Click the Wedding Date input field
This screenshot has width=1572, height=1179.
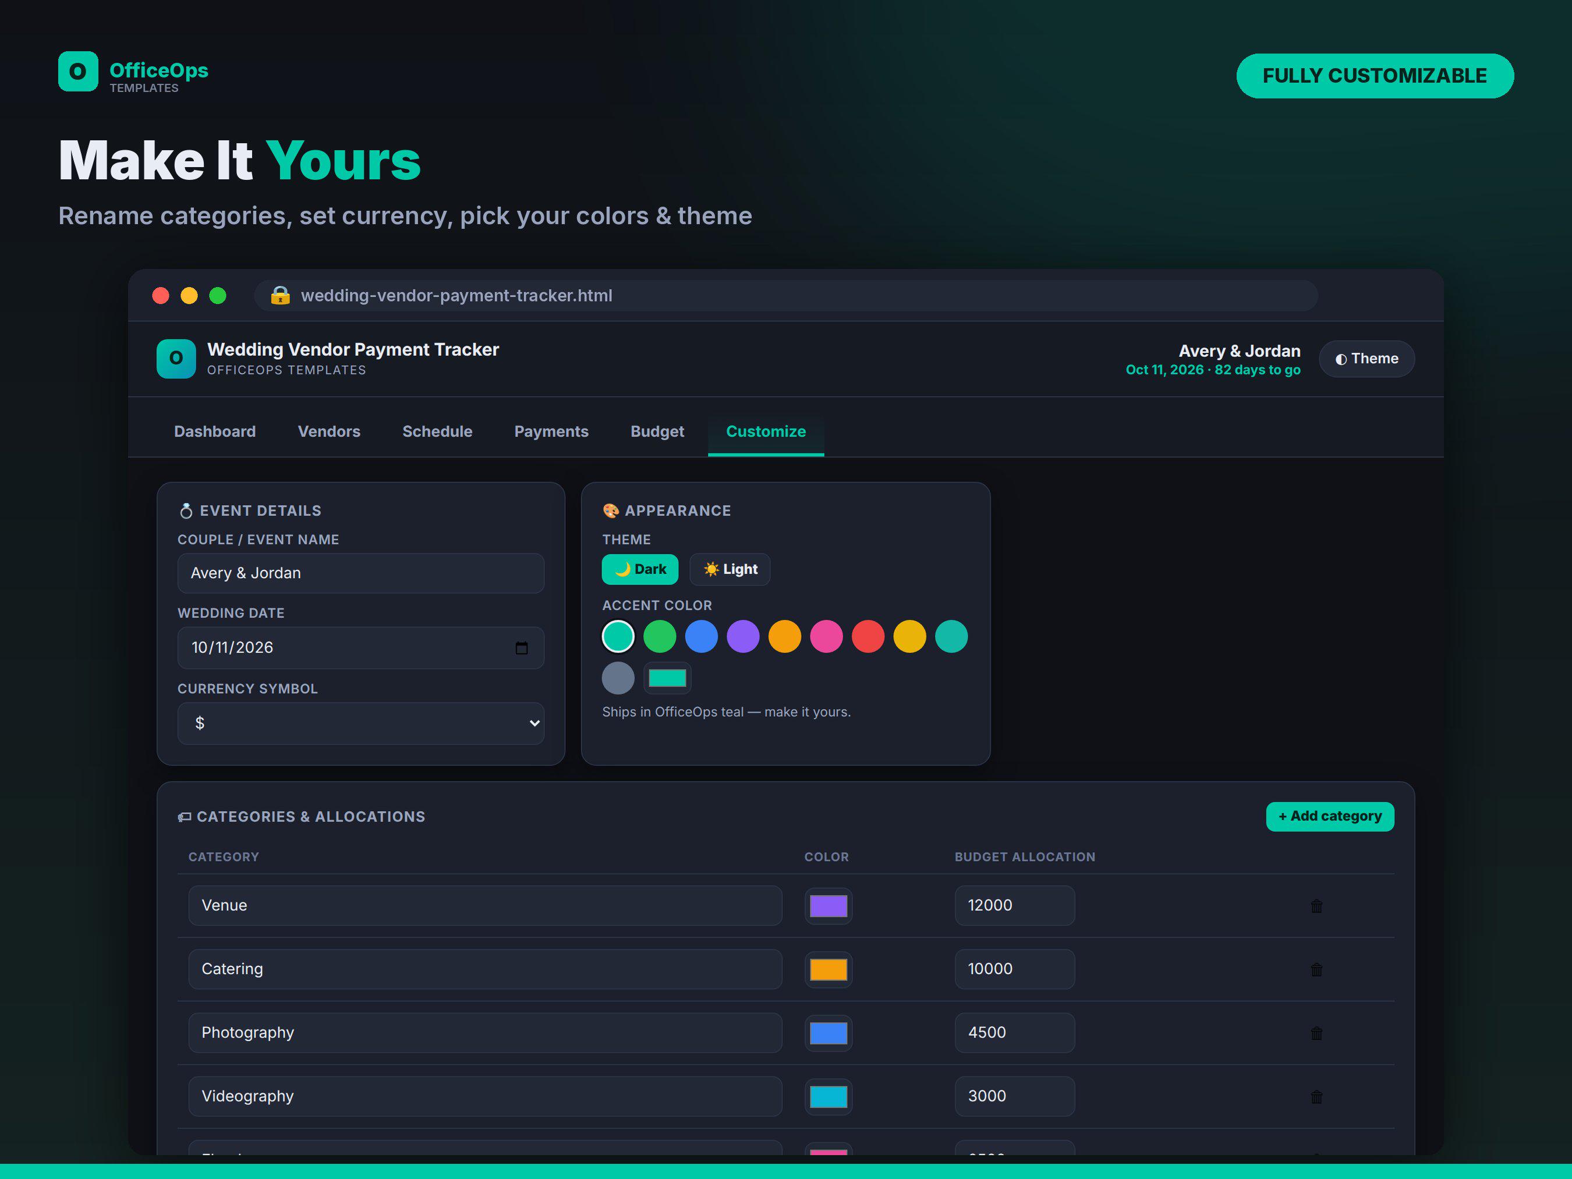pos(361,647)
